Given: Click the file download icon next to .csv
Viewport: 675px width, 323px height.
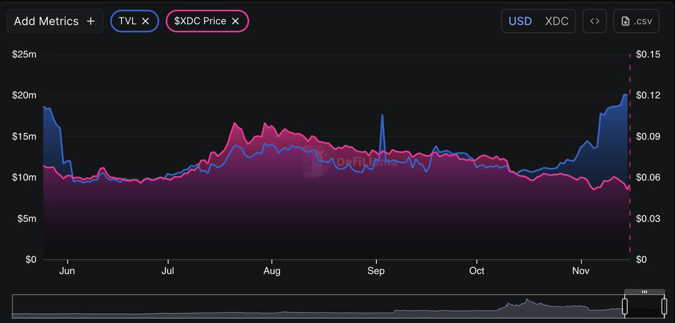Looking at the screenshot, I should tap(625, 21).
